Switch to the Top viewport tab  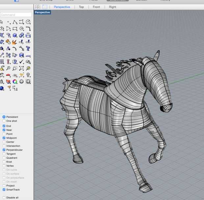coord(81,7)
